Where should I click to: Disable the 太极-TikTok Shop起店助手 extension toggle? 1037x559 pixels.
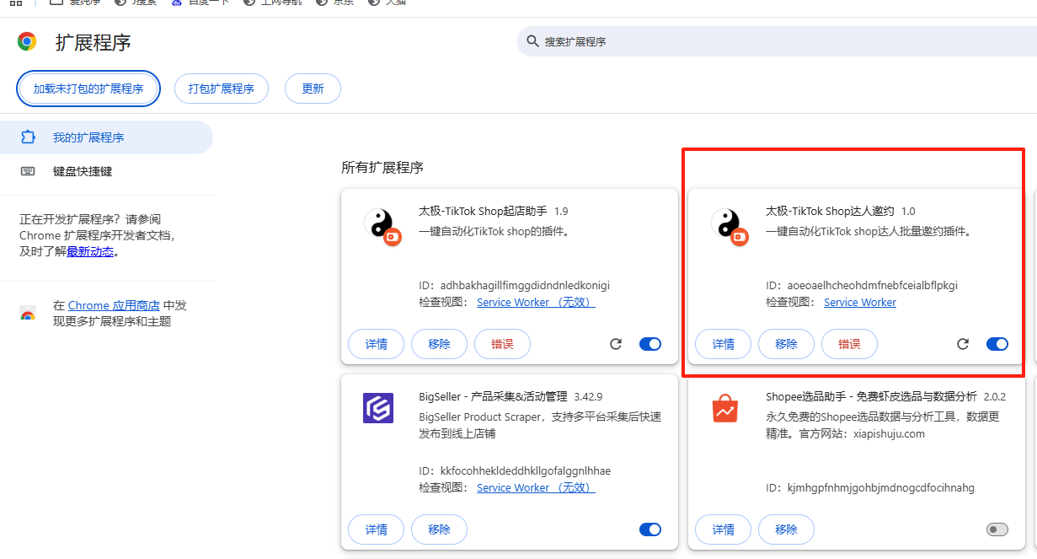click(650, 344)
